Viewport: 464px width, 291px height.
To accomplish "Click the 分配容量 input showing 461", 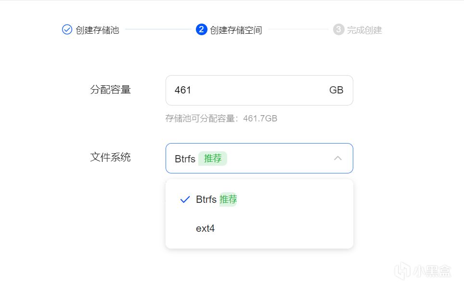I will [245, 90].
